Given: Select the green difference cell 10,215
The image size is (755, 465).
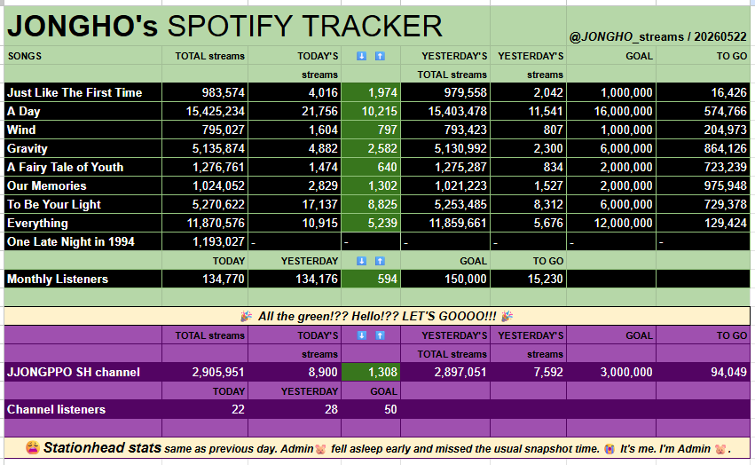Looking at the screenshot, I should click(x=371, y=111).
